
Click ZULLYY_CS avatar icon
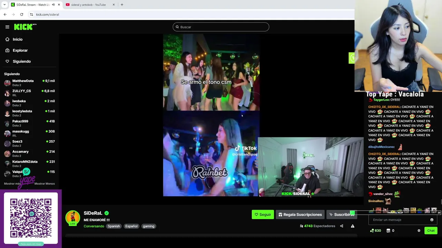click(x=7, y=93)
